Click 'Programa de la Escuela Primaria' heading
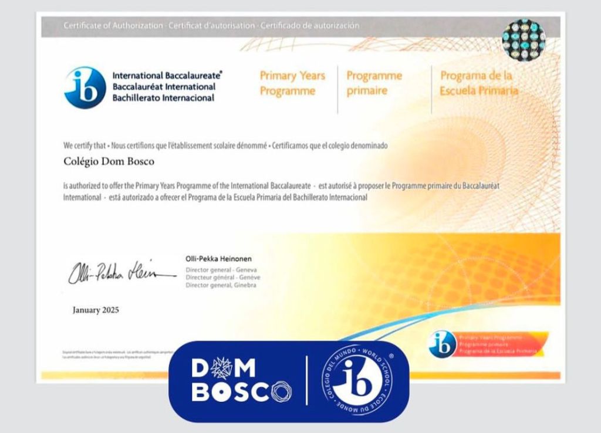 click(478, 83)
